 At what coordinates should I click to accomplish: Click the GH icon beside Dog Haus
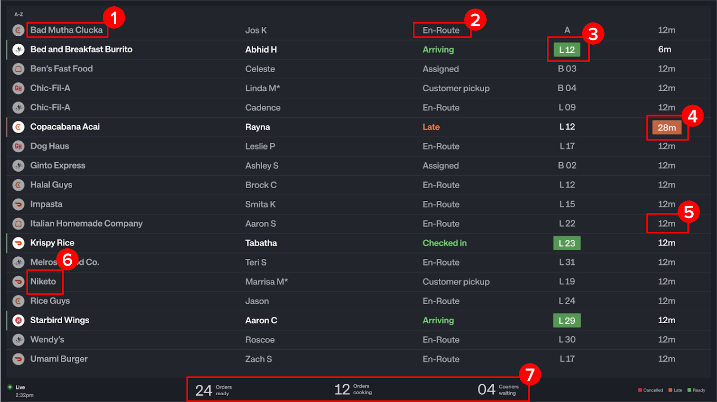[x=18, y=146]
